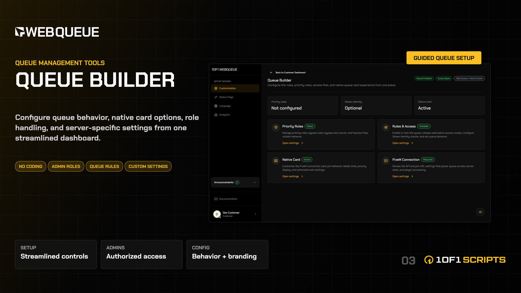521x293 pixels.
Task: Click the Dev Customer avatar
Action: coord(217,214)
